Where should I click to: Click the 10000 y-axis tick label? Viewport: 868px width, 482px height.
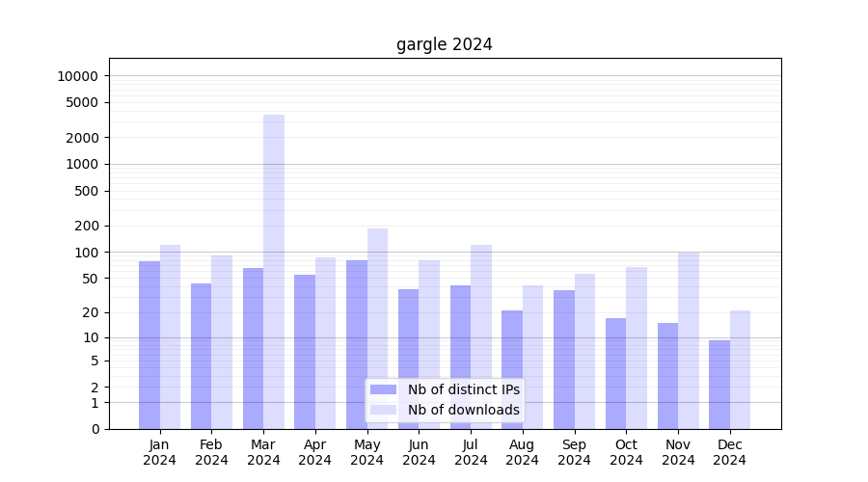pyautogui.click(x=78, y=76)
